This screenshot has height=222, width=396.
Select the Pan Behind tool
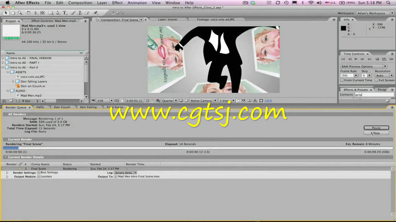[42, 13]
